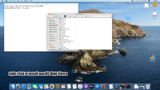Go forward in Finder window
The image size is (160, 90).
click(x=52, y=16)
